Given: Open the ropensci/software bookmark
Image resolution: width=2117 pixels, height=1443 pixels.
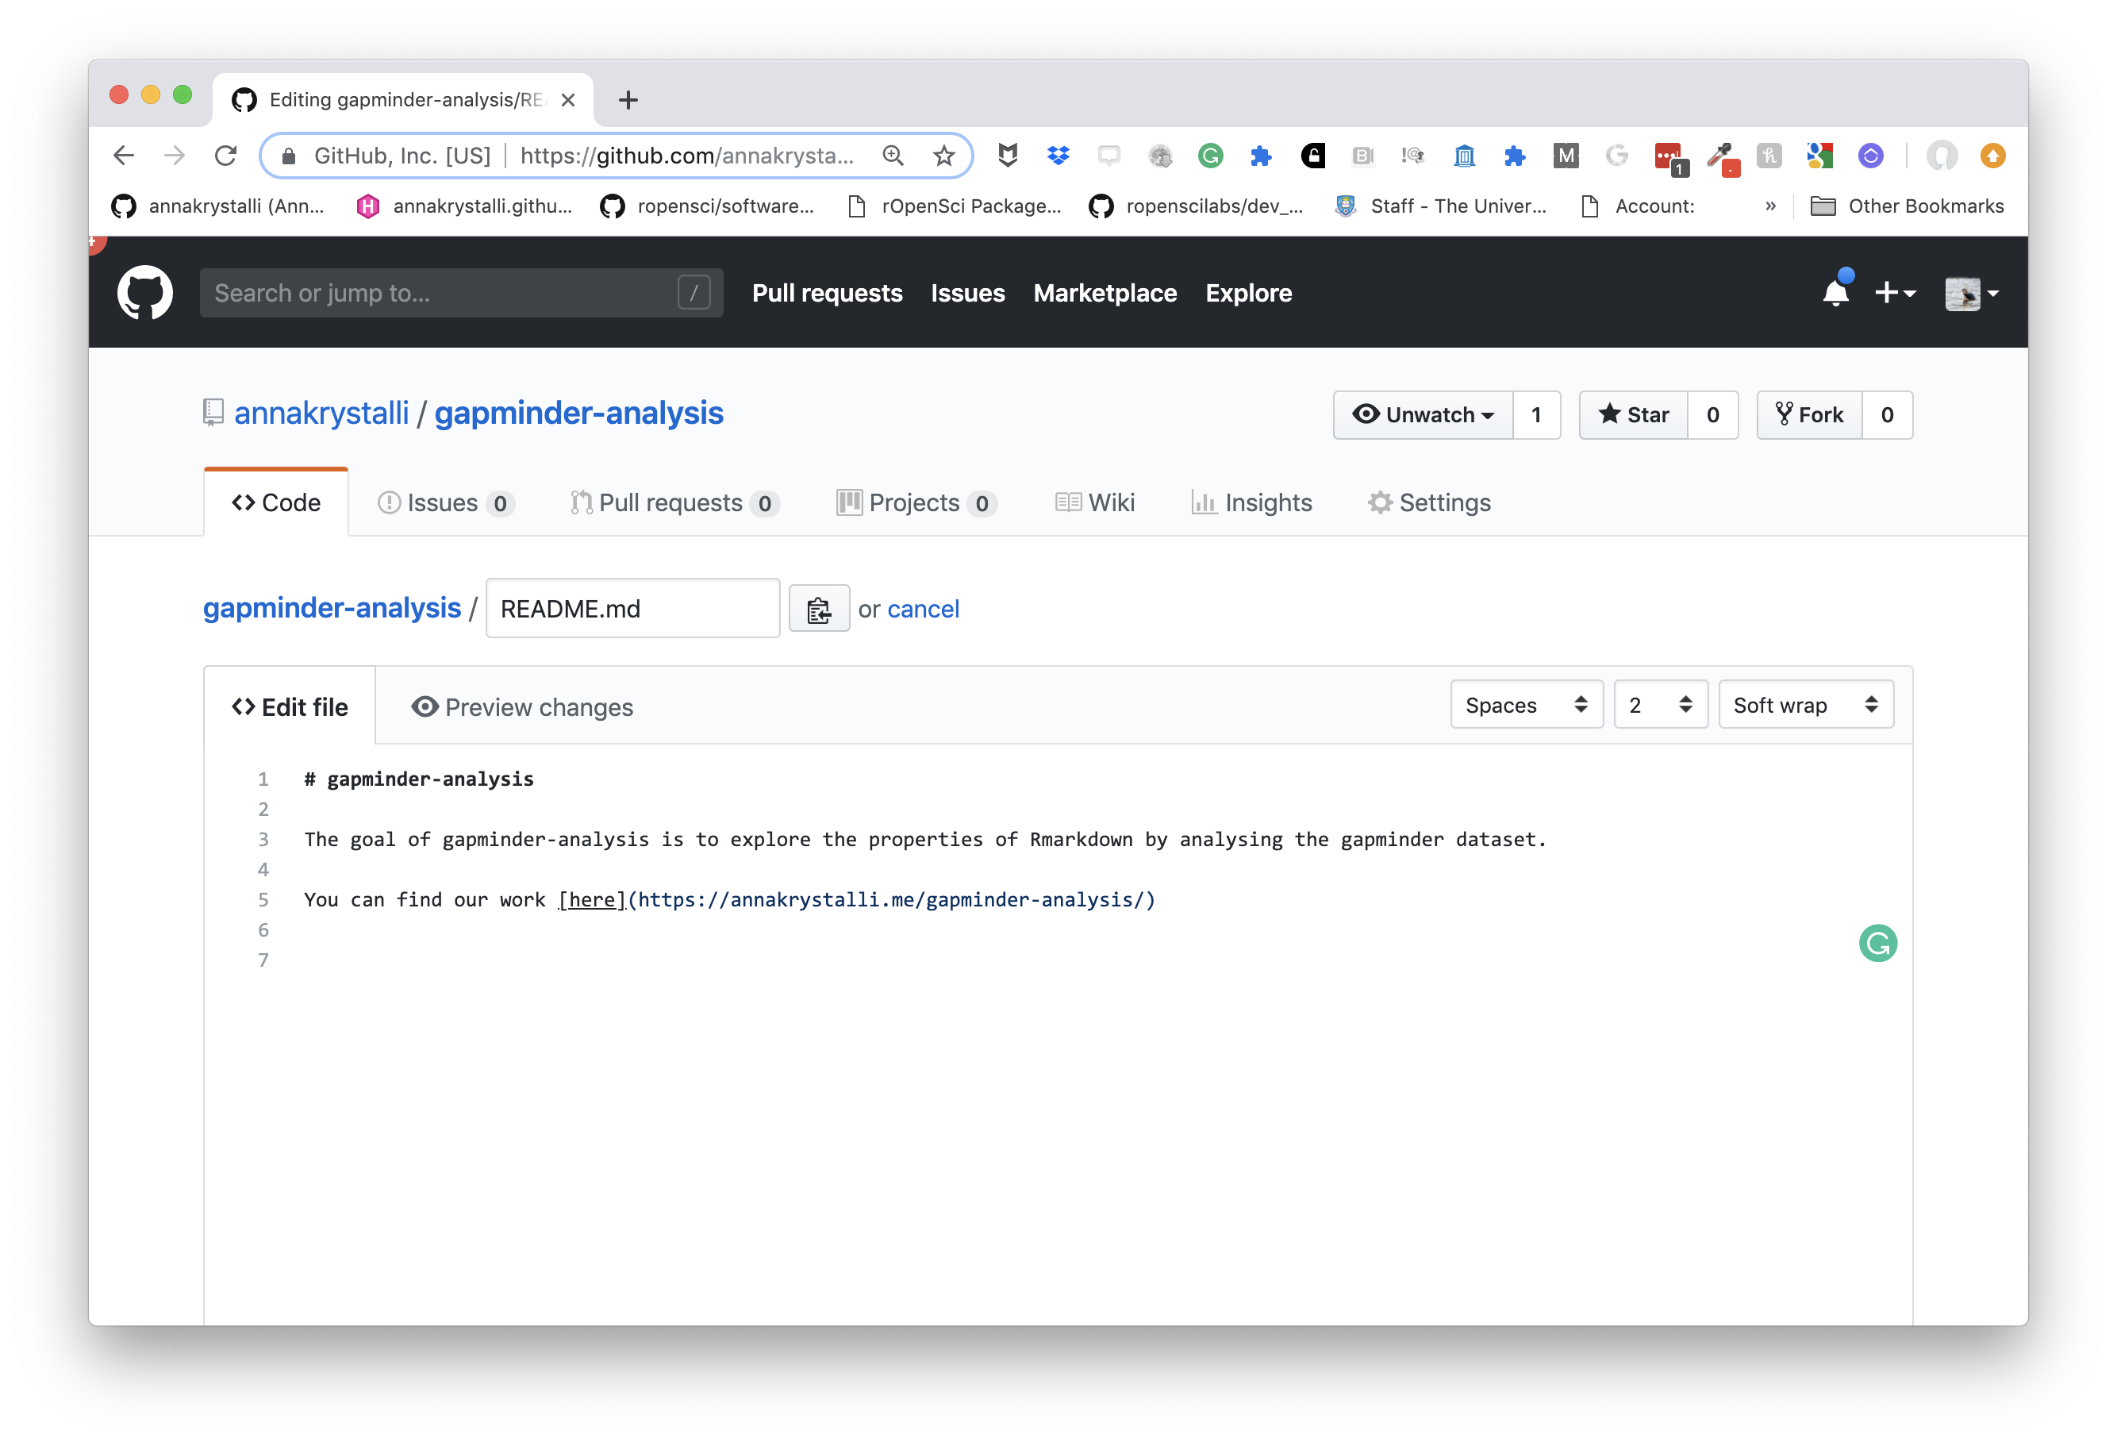Looking at the screenshot, I should pyautogui.click(x=707, y=206).
